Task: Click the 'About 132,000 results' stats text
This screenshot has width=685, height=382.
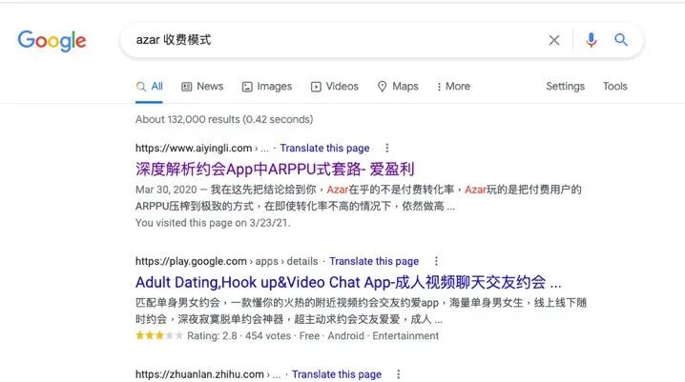Action: tap(224, 119)
